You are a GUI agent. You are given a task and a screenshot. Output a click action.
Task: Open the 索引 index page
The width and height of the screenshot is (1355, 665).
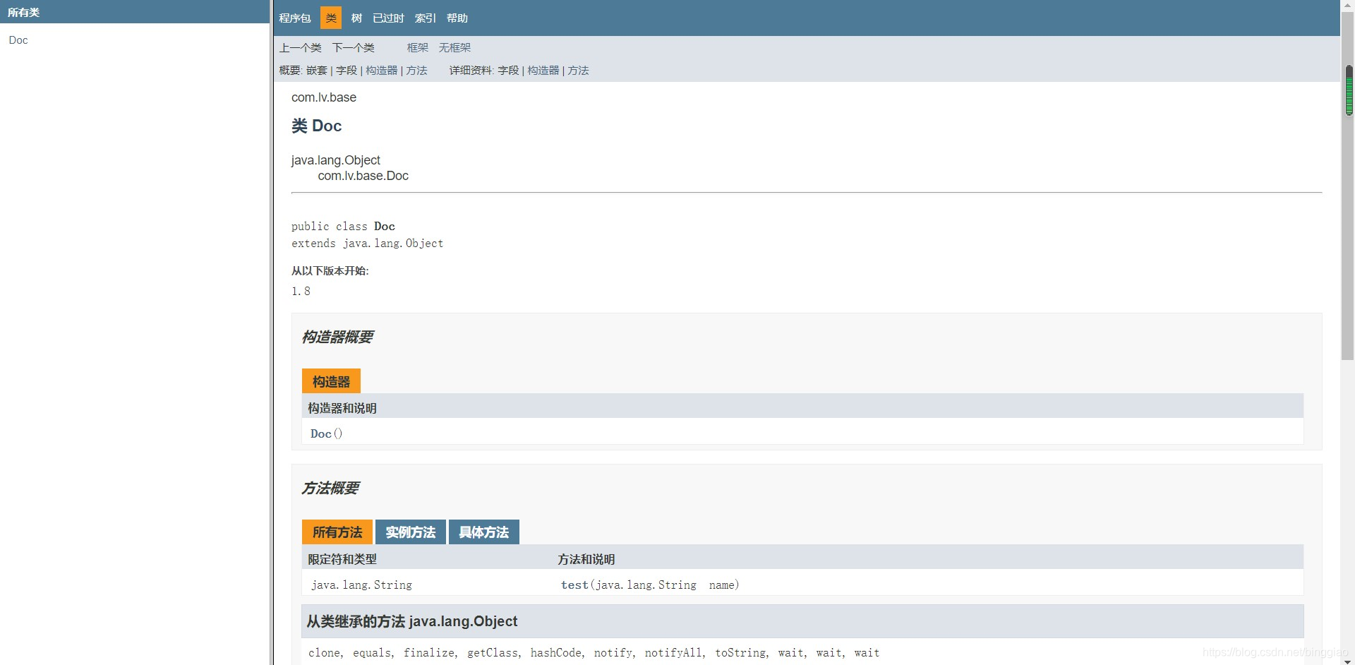(425, 18)
